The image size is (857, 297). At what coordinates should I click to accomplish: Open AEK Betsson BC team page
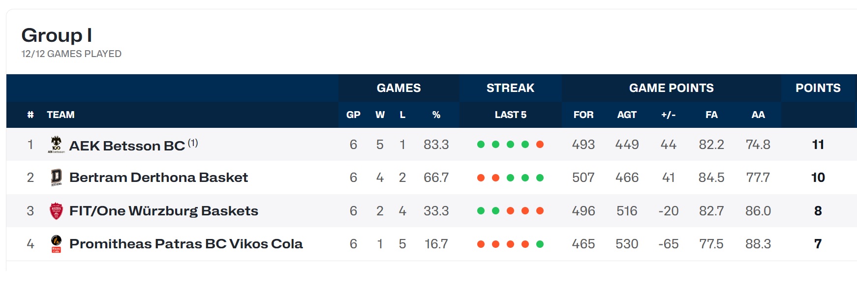[x=127, y=146]
